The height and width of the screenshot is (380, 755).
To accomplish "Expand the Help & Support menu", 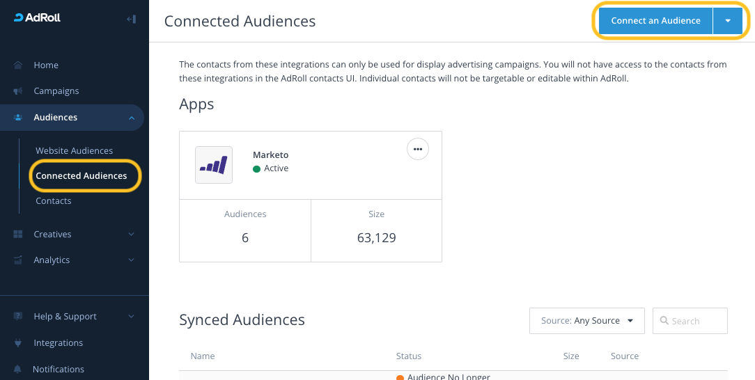I will [132, 317].
